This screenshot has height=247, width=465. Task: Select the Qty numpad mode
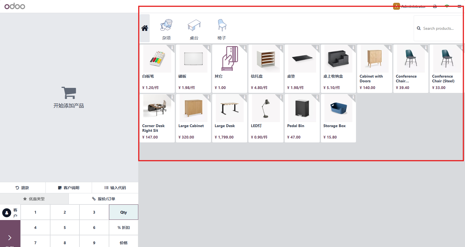point(123,212)
